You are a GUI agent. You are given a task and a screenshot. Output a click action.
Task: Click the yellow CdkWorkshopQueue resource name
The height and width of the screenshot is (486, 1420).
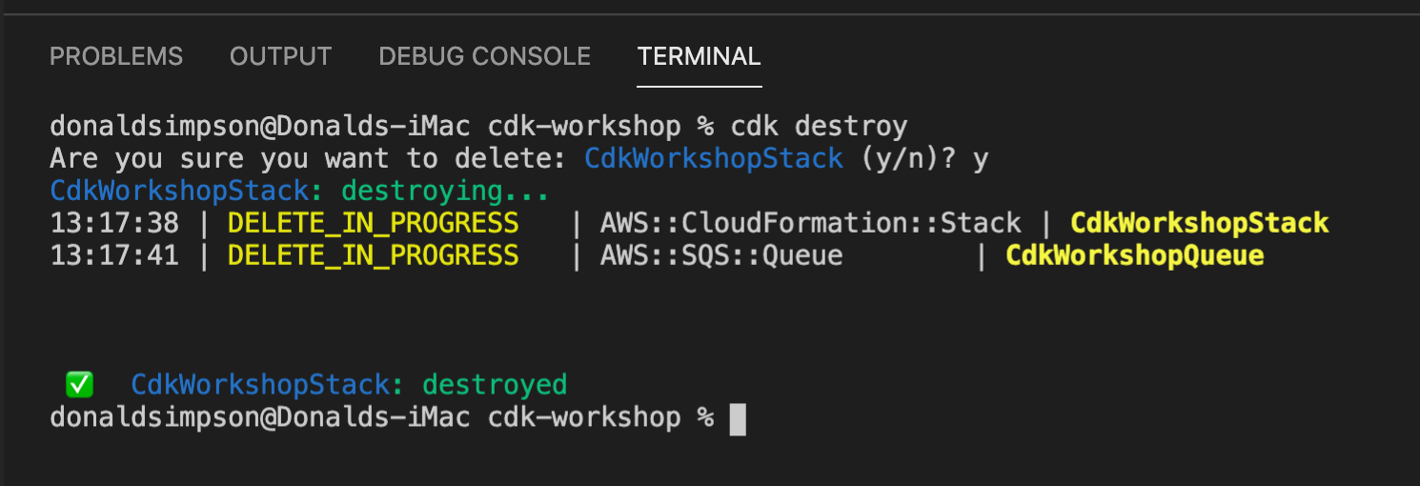tap(1135, 255)
